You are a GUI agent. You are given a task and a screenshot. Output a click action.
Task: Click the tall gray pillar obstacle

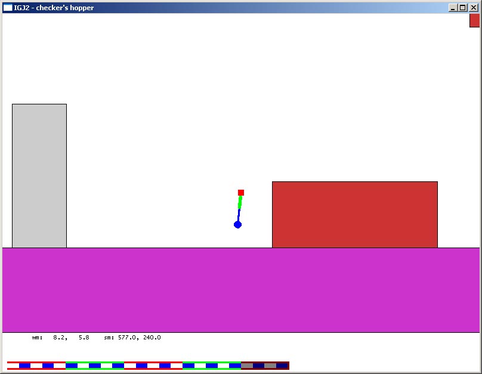(39, 176)
